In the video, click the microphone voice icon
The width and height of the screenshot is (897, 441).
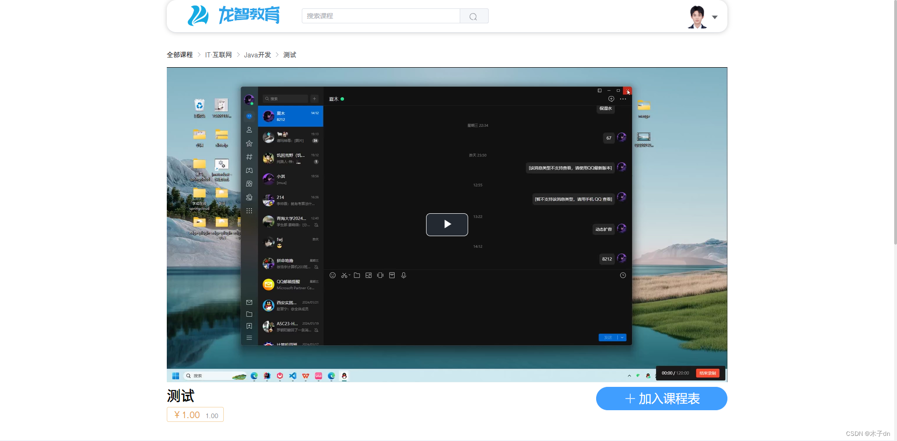[404, 275]
